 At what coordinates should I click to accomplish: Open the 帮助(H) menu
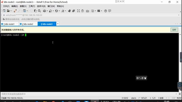pyautogui.click(x=60, y=6)
